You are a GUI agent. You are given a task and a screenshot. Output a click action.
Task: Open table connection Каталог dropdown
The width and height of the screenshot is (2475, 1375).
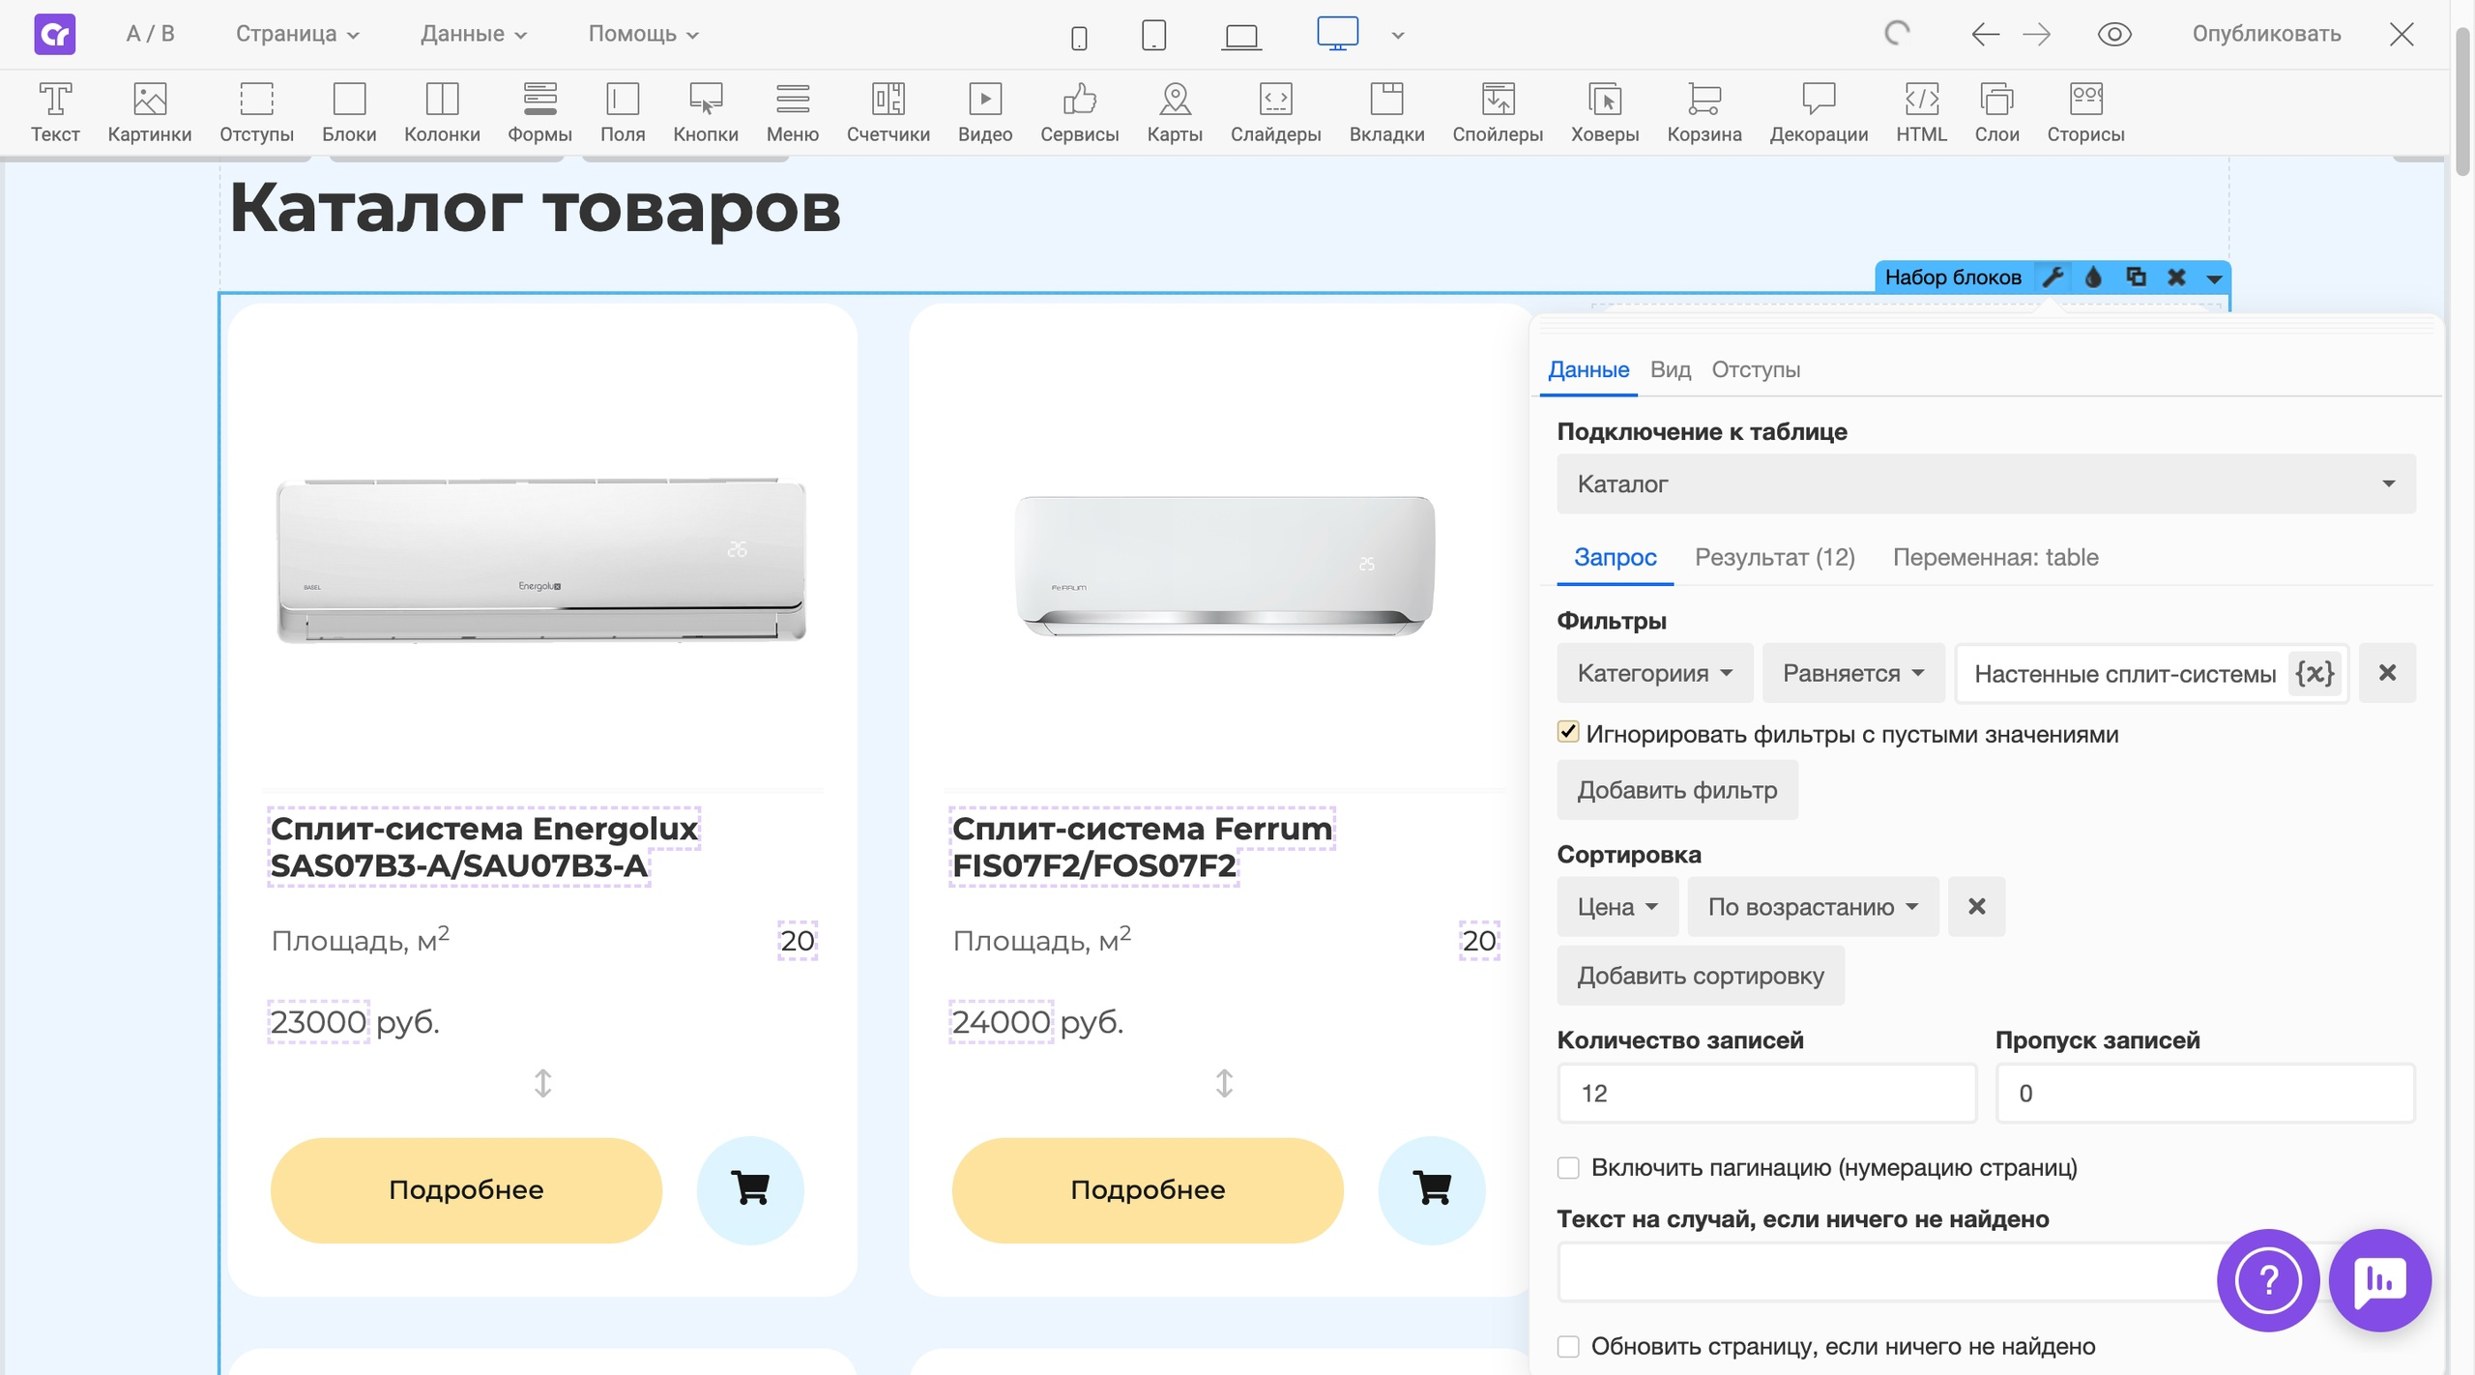[x=1986, y=483]
